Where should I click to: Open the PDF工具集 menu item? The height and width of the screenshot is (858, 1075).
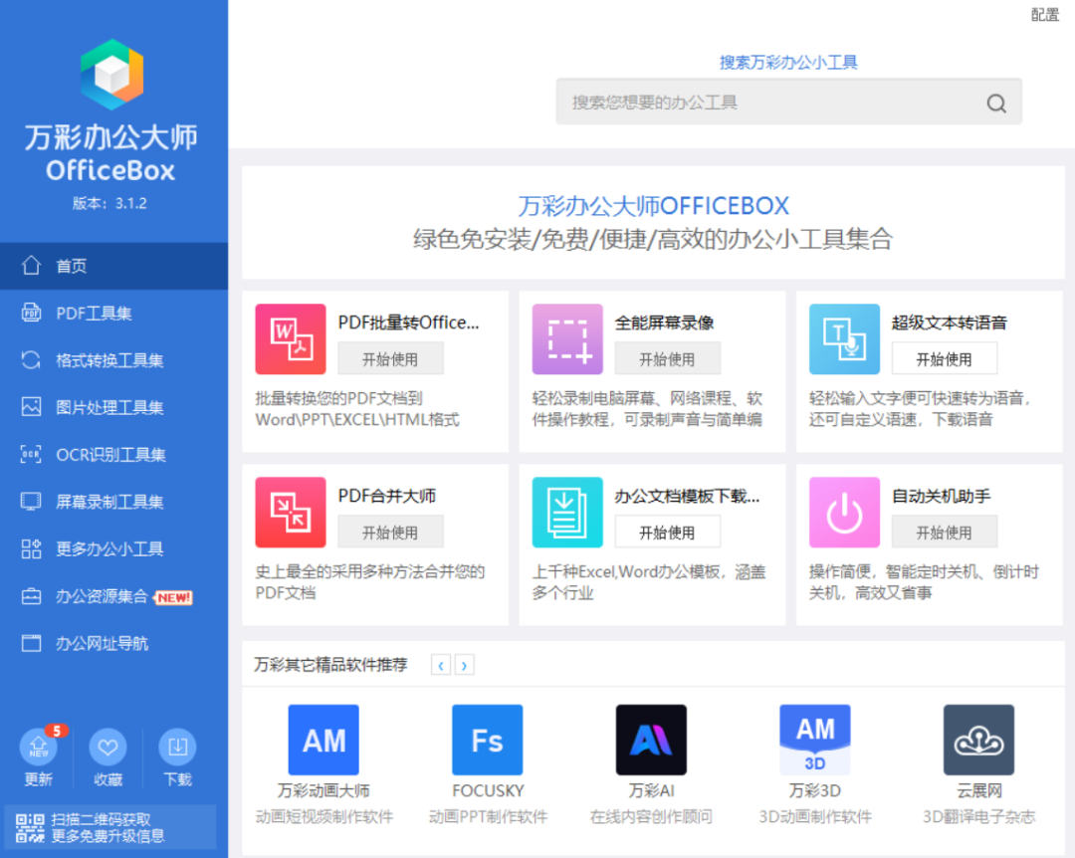[113, 313]
